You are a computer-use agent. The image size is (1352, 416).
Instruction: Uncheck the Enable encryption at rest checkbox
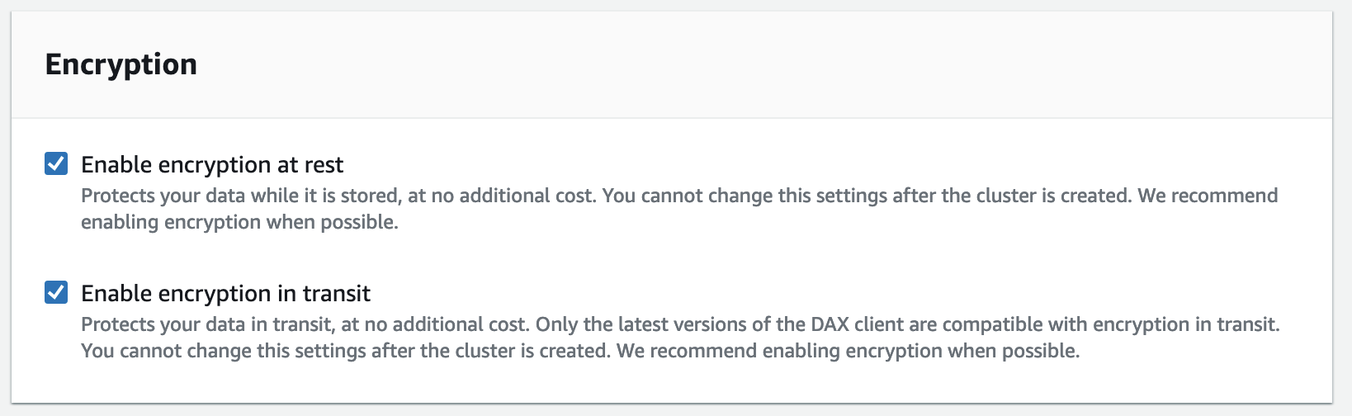56,163
